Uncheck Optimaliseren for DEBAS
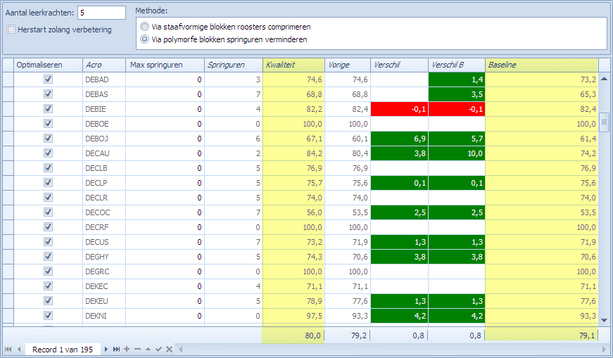613x358 pixels. click(48, 94)
